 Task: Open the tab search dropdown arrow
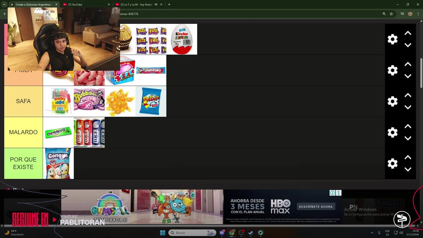5,5
